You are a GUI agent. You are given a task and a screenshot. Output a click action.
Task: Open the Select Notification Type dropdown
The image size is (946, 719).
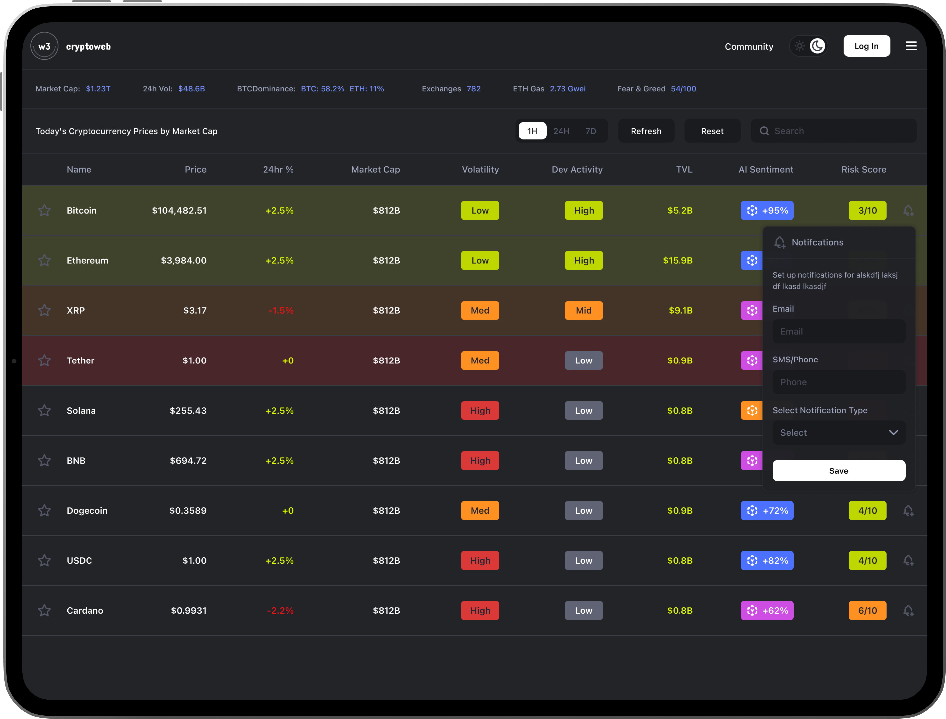coord(838,433)
